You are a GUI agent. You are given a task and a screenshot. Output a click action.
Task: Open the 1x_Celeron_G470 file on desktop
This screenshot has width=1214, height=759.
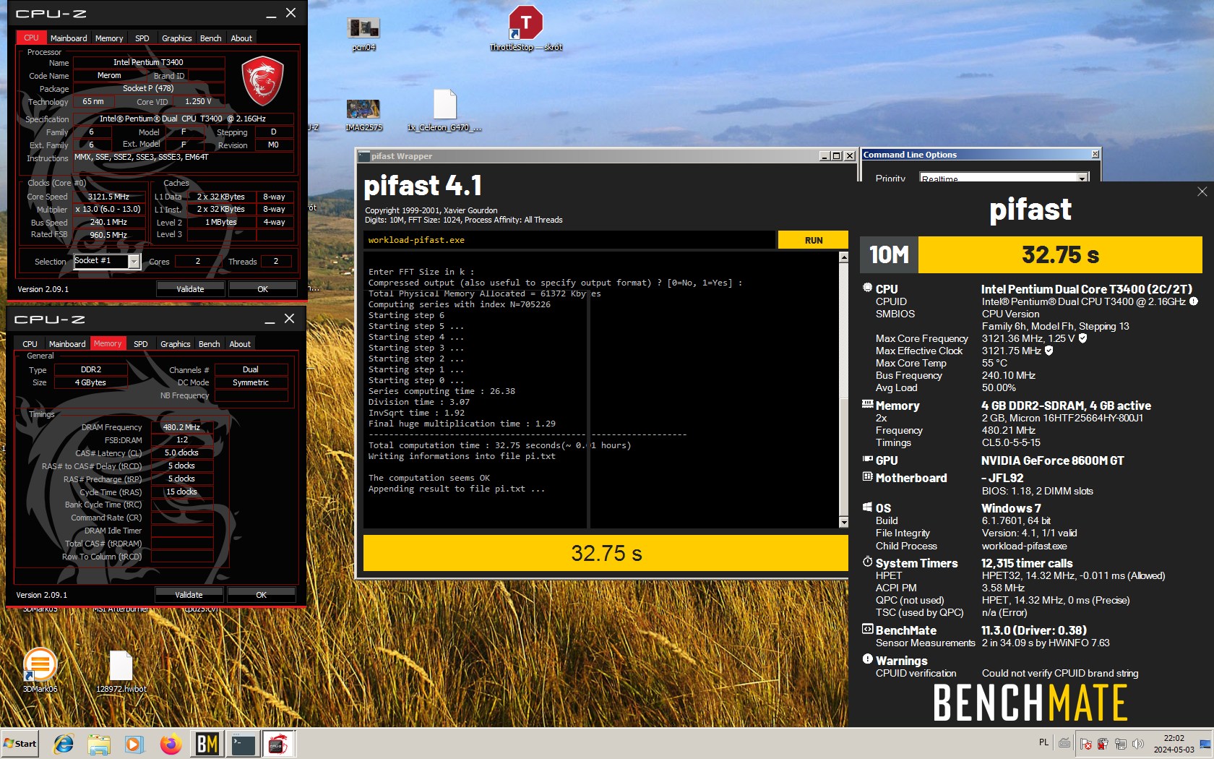(444, 110)
